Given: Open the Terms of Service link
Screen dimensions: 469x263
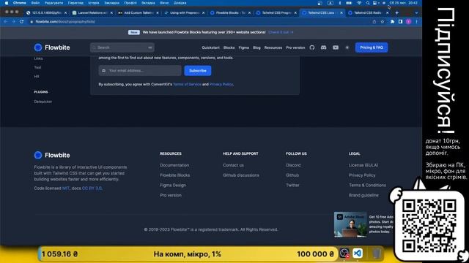Looking at the screenshot, I should tap(187, 85).
